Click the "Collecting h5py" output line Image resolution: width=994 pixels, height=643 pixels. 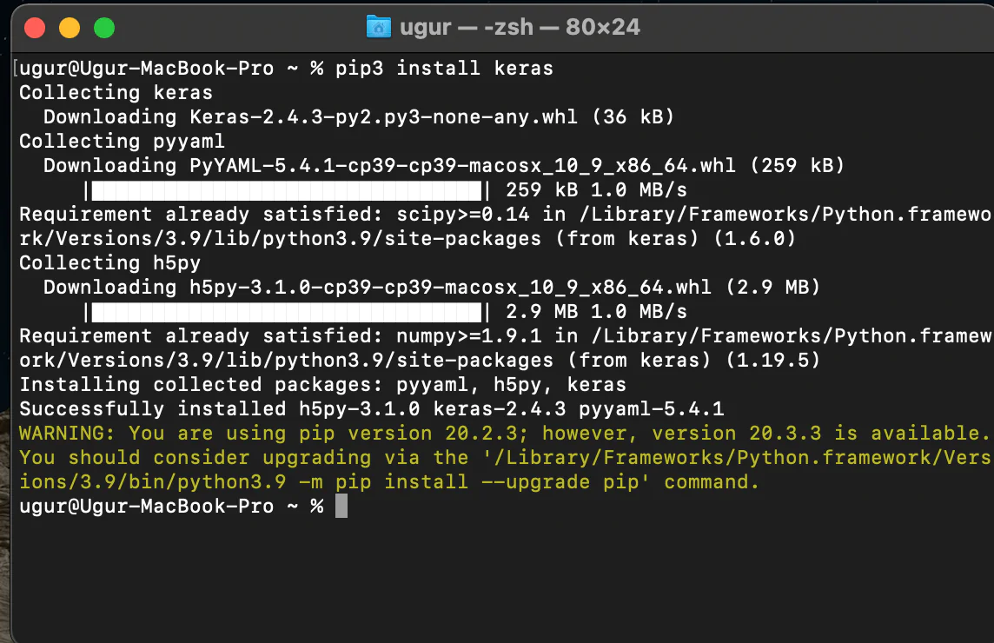tap(109, 262)
